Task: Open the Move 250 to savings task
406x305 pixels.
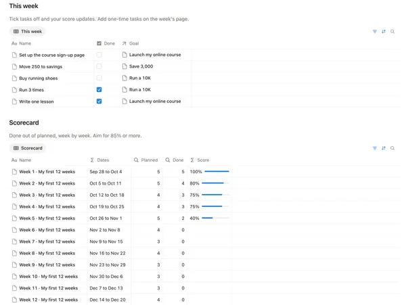Action: point(41,66)
